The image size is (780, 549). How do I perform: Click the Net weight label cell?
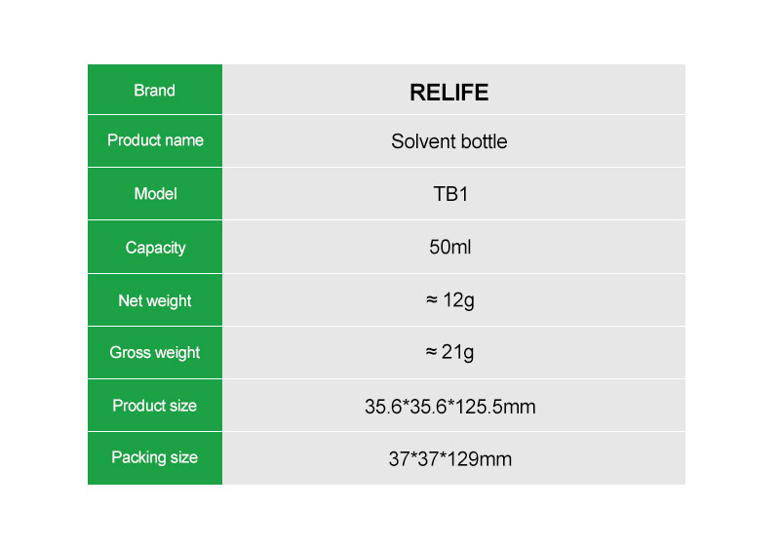(155, 300)
